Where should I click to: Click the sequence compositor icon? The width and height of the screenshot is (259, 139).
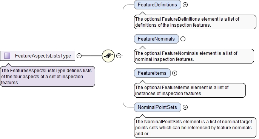tap(108, 56)
